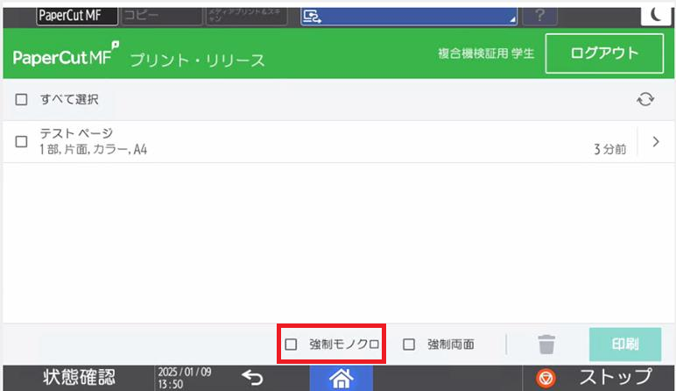676x391 pixels.
Task: Enable 強制両面 option
Action: (409, 345)
